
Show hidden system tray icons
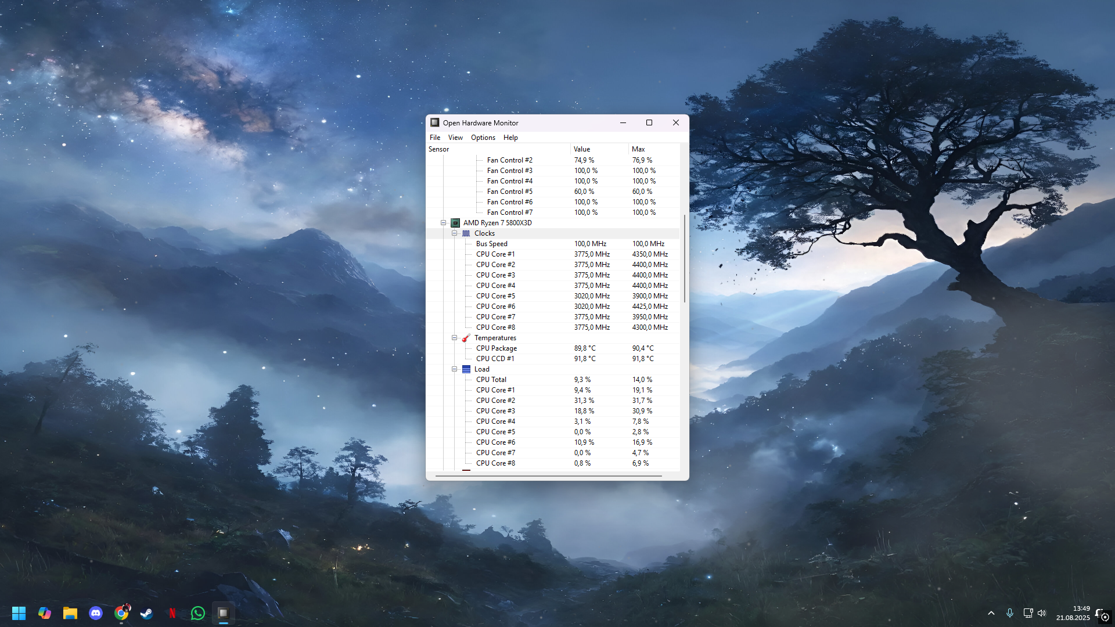991,613
